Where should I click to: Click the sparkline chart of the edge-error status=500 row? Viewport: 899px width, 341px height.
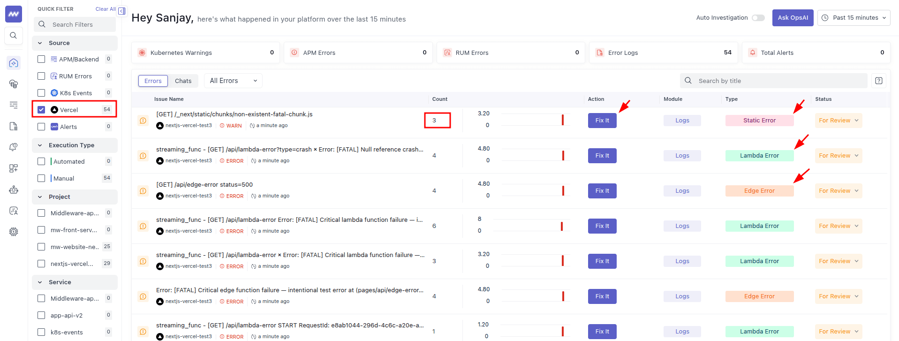pos(535,190)
